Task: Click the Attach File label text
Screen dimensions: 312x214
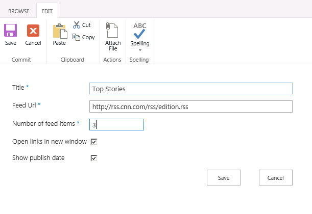Action: [x=113, y=46]
